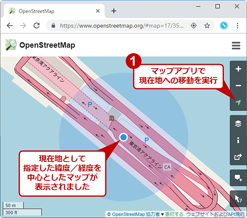The width and height of the screenshot is (247, 218).
Task: Maximize the browser window
Action: pos(218,6)
